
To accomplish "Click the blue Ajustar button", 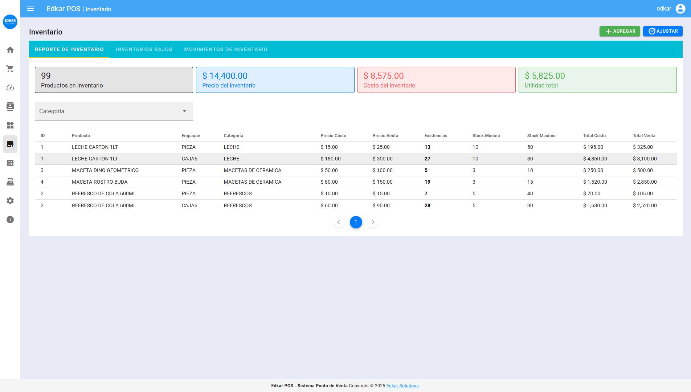I will coord(663,31).
